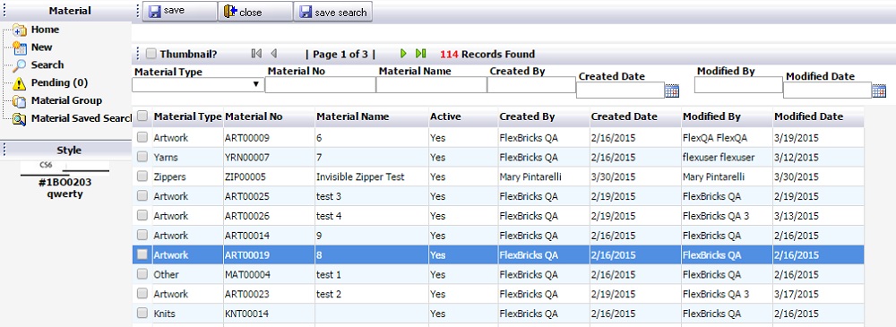Click the Pending warning icon in sidebar

click(x=20, y=83)
